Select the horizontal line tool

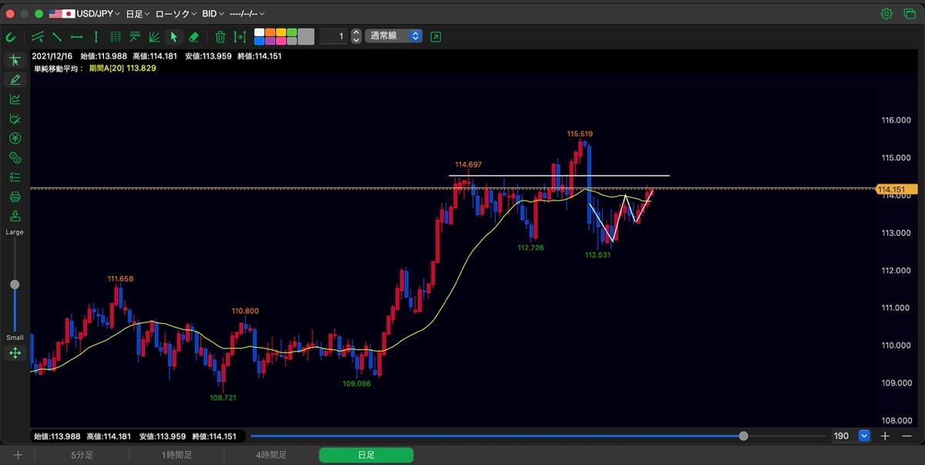tap(76, 36)
